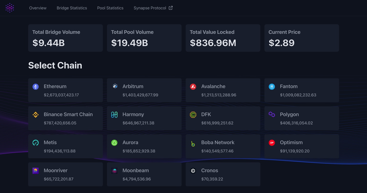
Task: Click the Metis chain icon
Action: [x=36, y=143]
